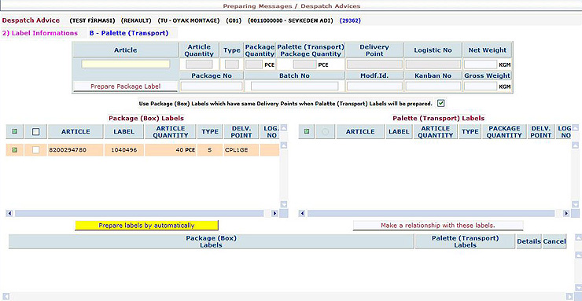Click ARTICLE column header in Palette Labels

tap(360, 131)
